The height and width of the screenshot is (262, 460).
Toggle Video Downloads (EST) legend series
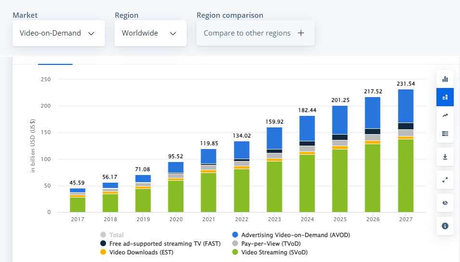137,252
